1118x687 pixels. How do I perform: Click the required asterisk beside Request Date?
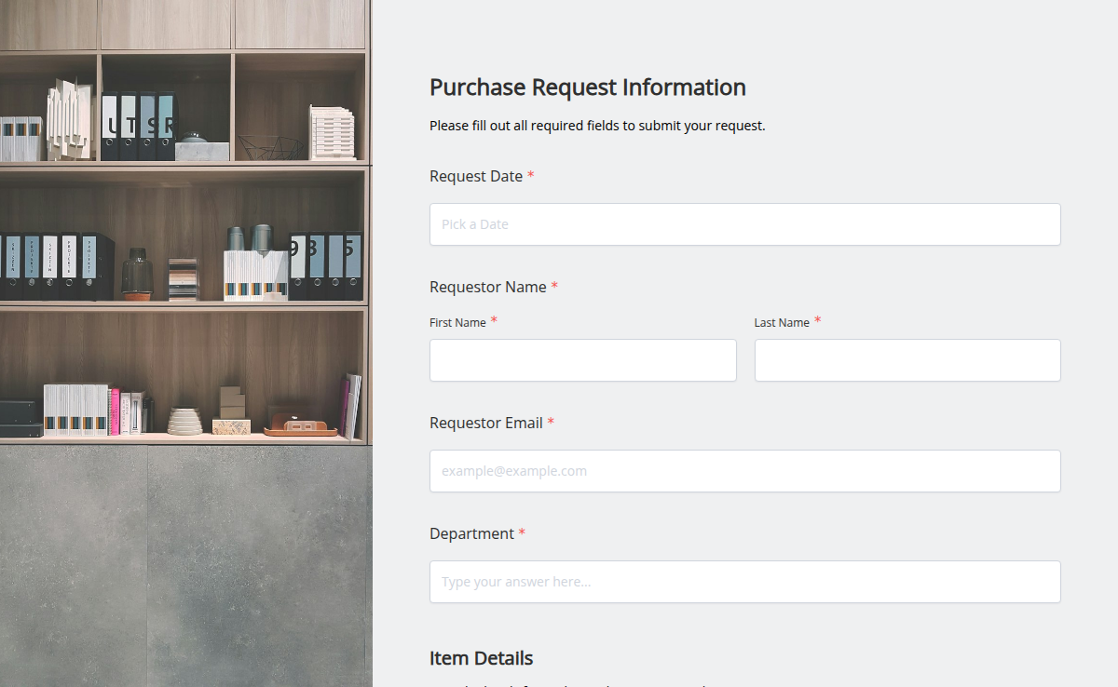[x=531, y=174]
